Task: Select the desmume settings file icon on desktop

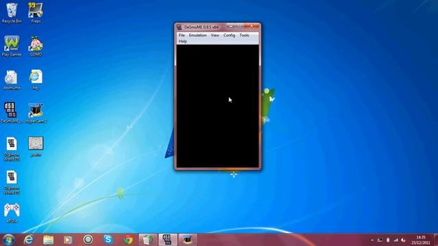Action: tap(12, 80)
